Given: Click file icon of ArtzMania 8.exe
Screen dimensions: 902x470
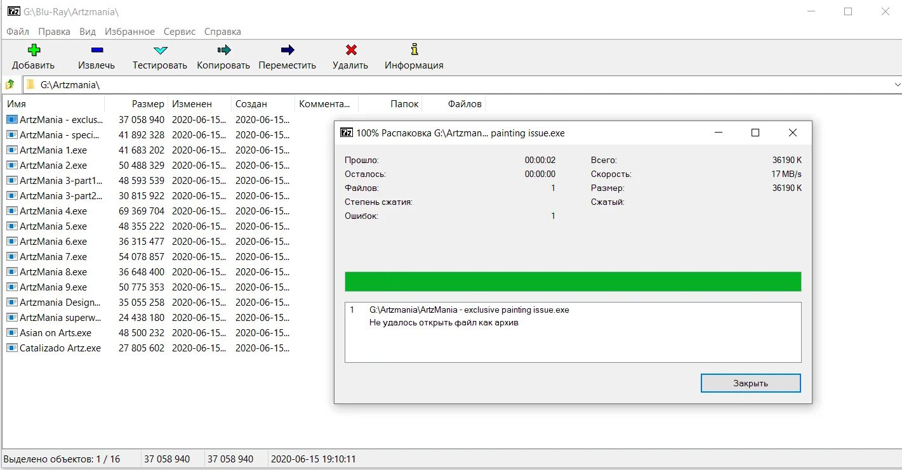Looking at the screenshot, I should coord(12,271).
